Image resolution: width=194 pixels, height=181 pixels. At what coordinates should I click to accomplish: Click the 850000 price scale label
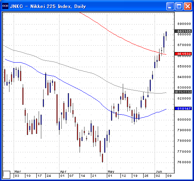(x=184, y=66)
